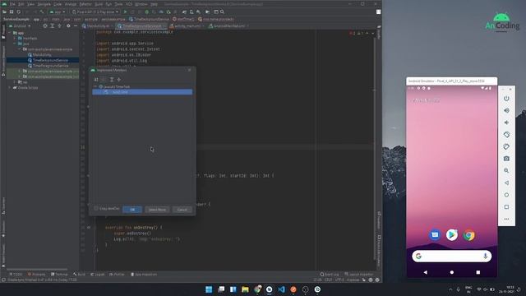Click the Debug app bug icon

point(146,12)
